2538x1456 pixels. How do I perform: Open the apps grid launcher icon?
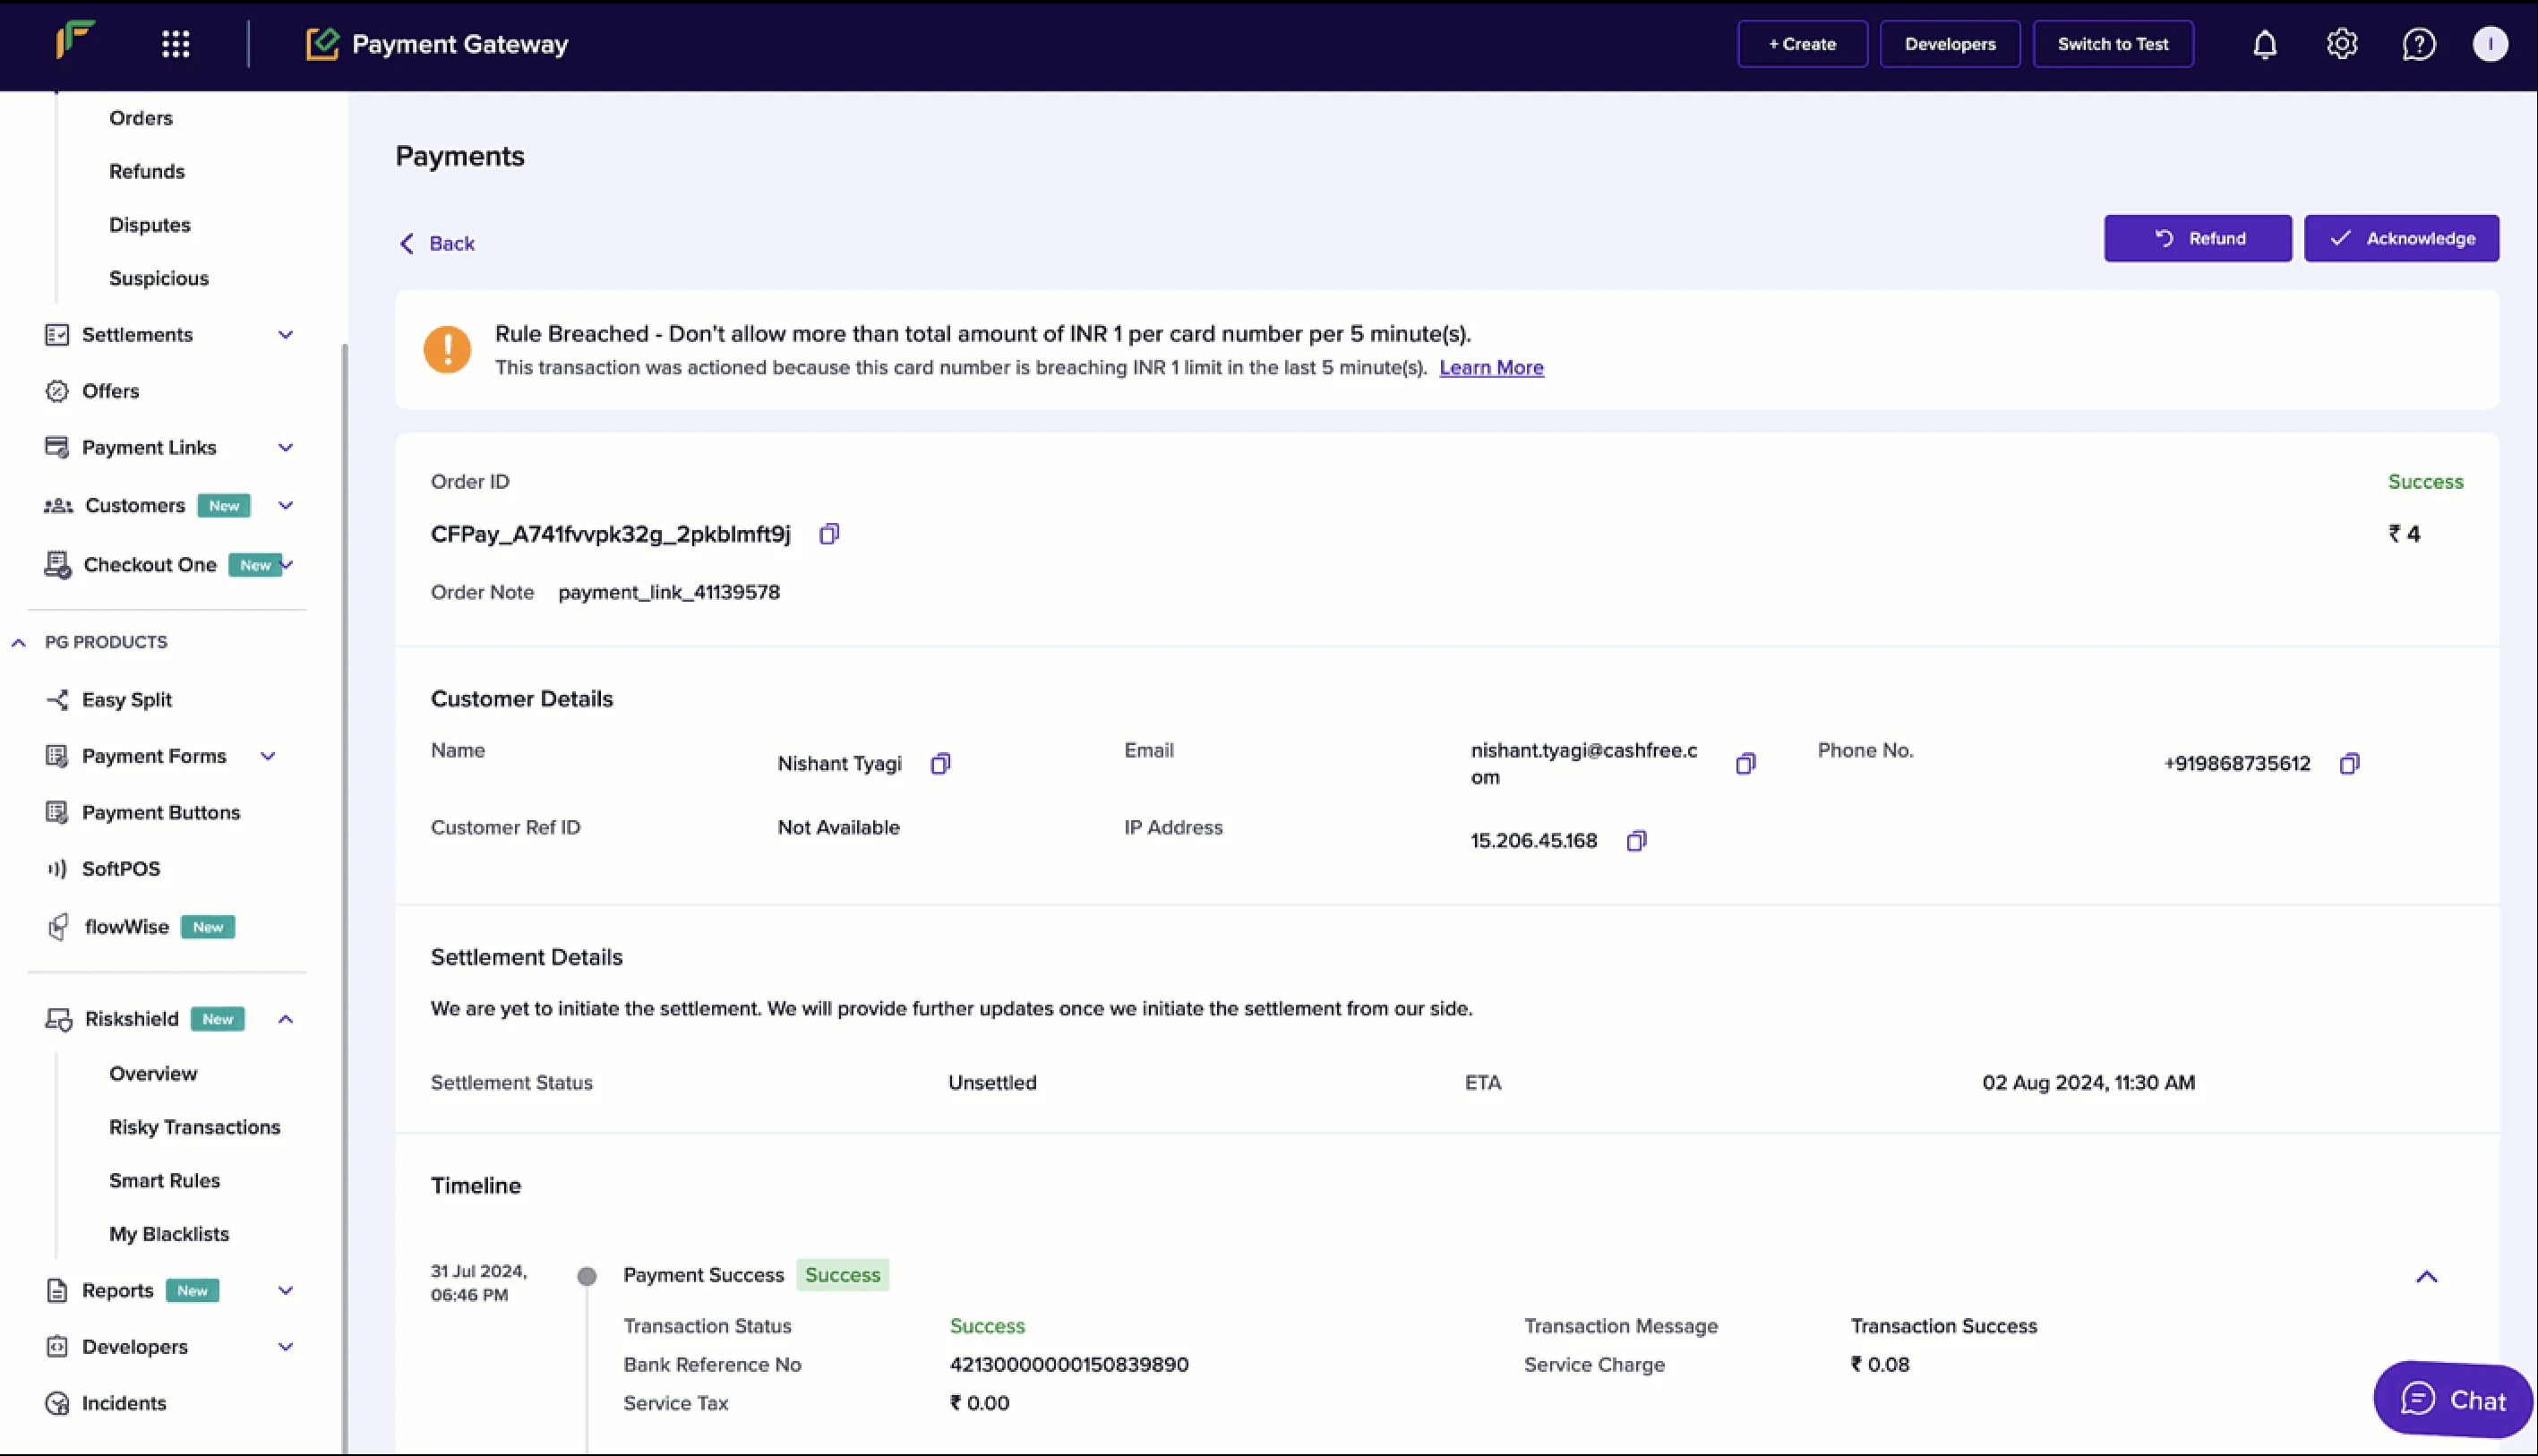[175, 44]
